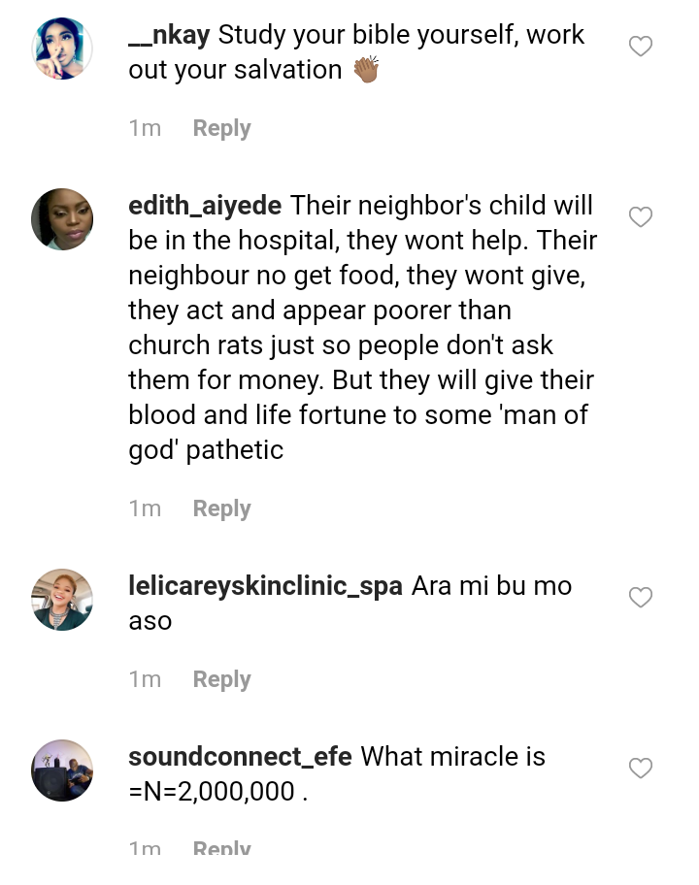
Task: Reply to the 'Ara mi bu mo aso' comment
Action: [x=221, y=679]
